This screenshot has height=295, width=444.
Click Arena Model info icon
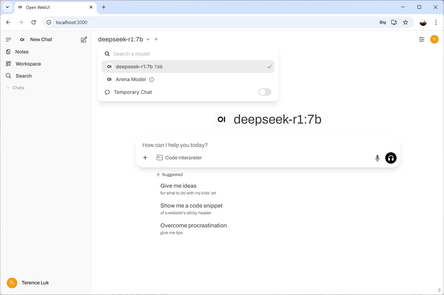pyautogui.click(x=152, y=80)
